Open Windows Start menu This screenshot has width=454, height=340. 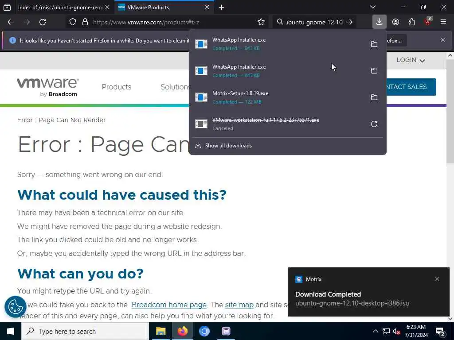tap(11, 331)
